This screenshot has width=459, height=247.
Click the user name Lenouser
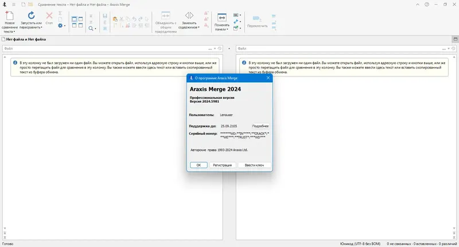click(x=226, y=115)
